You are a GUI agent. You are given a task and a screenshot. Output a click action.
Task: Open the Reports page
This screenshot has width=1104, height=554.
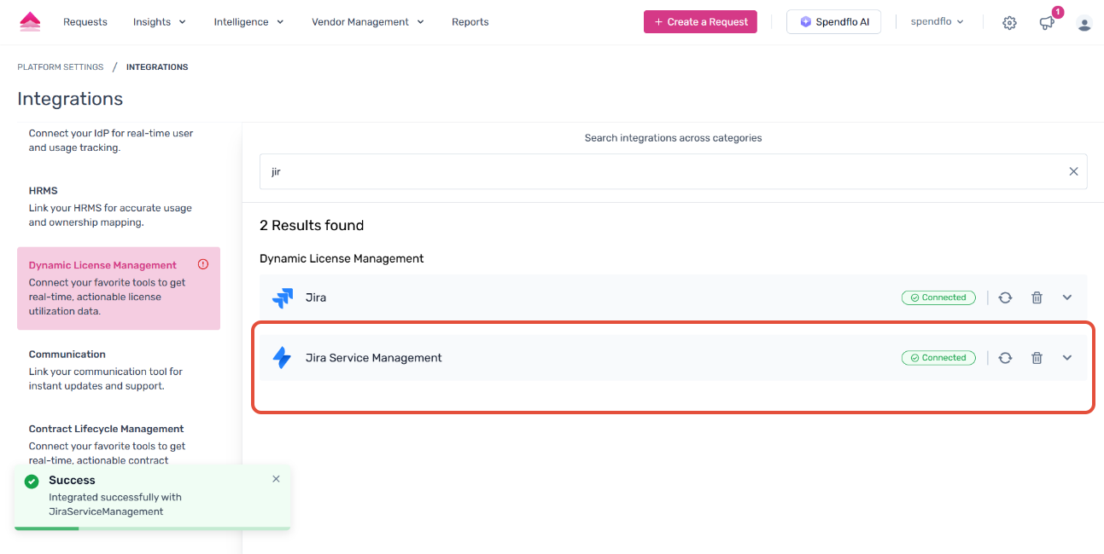(470, 22)
